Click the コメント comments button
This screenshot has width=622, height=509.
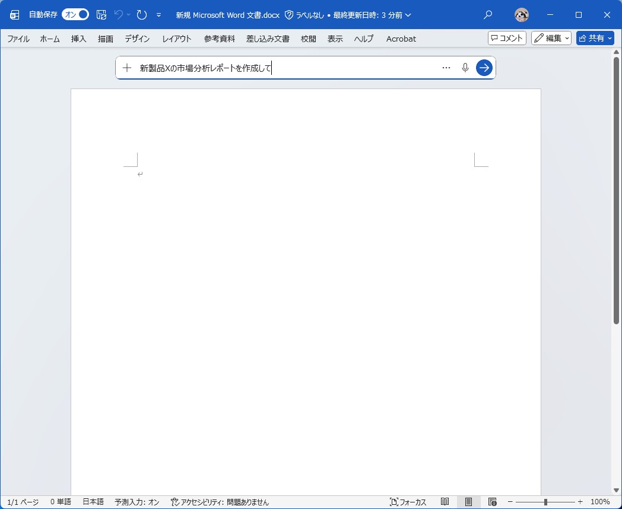pyautogui.click(x=507, y=39)
